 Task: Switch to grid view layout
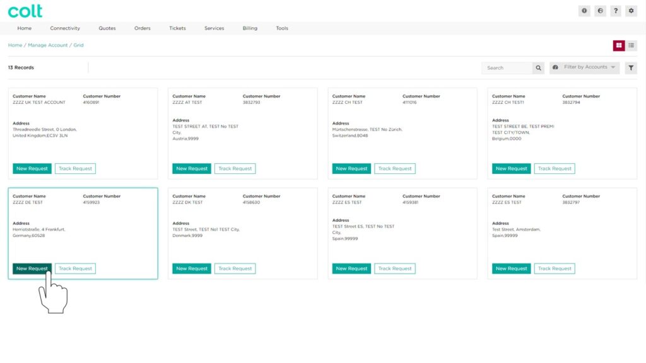coord(619,45)
